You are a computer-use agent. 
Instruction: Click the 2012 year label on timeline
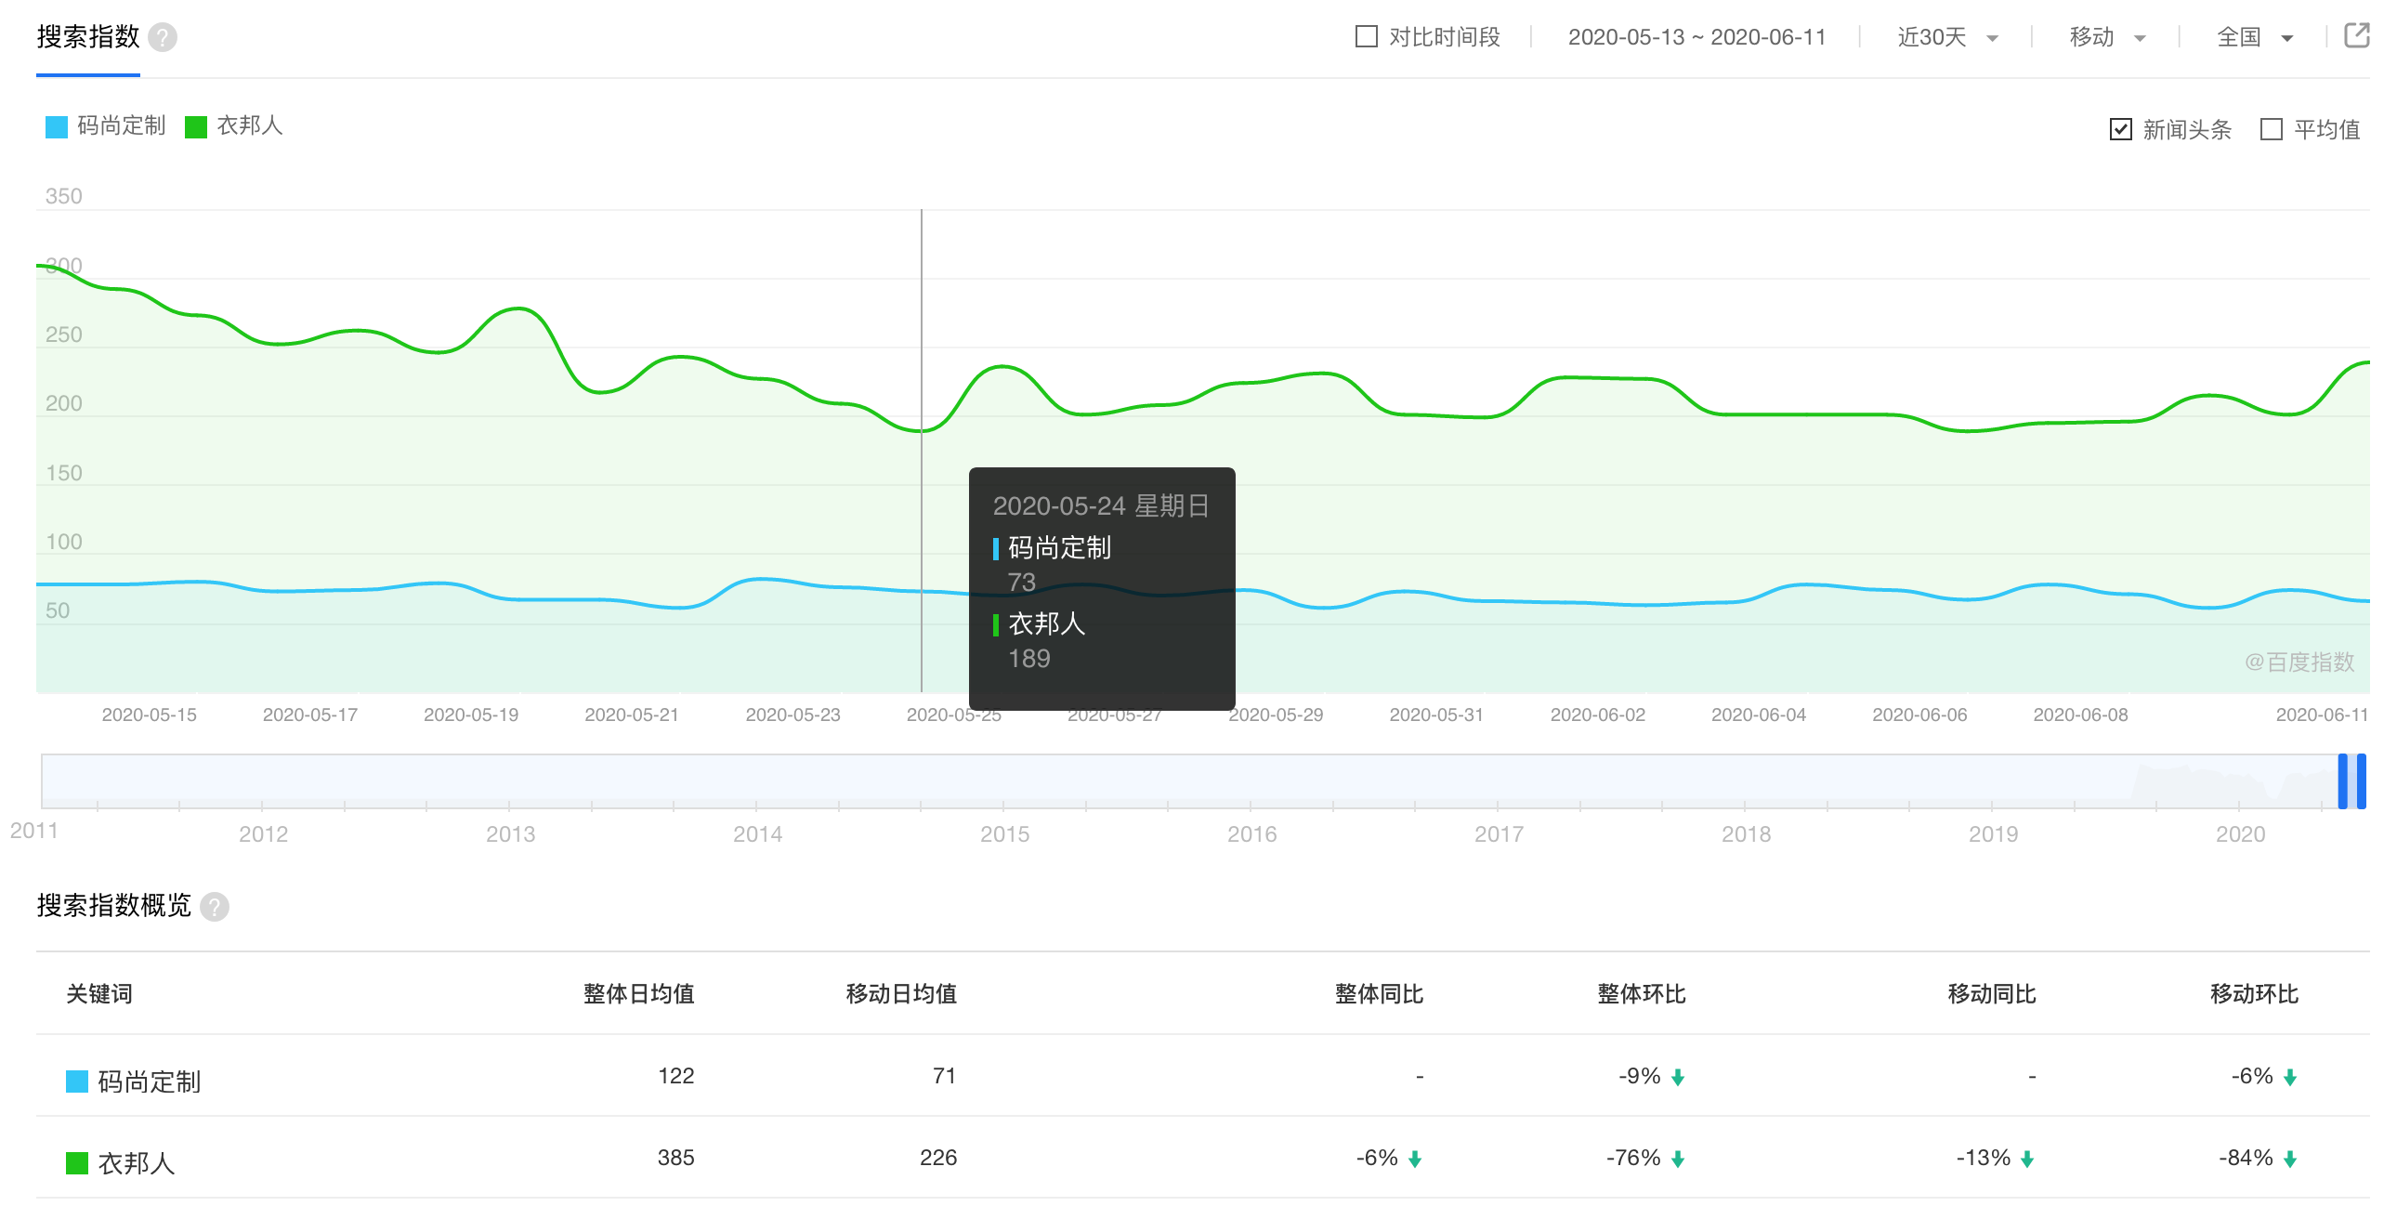(263, 833)
